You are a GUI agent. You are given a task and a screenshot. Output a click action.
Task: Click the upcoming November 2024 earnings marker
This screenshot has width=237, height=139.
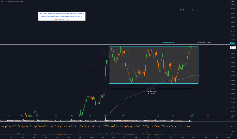(x=208, y=116)
